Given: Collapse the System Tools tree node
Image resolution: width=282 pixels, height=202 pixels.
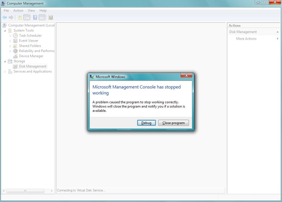Looking at the screenshot, I should [5, 31].
